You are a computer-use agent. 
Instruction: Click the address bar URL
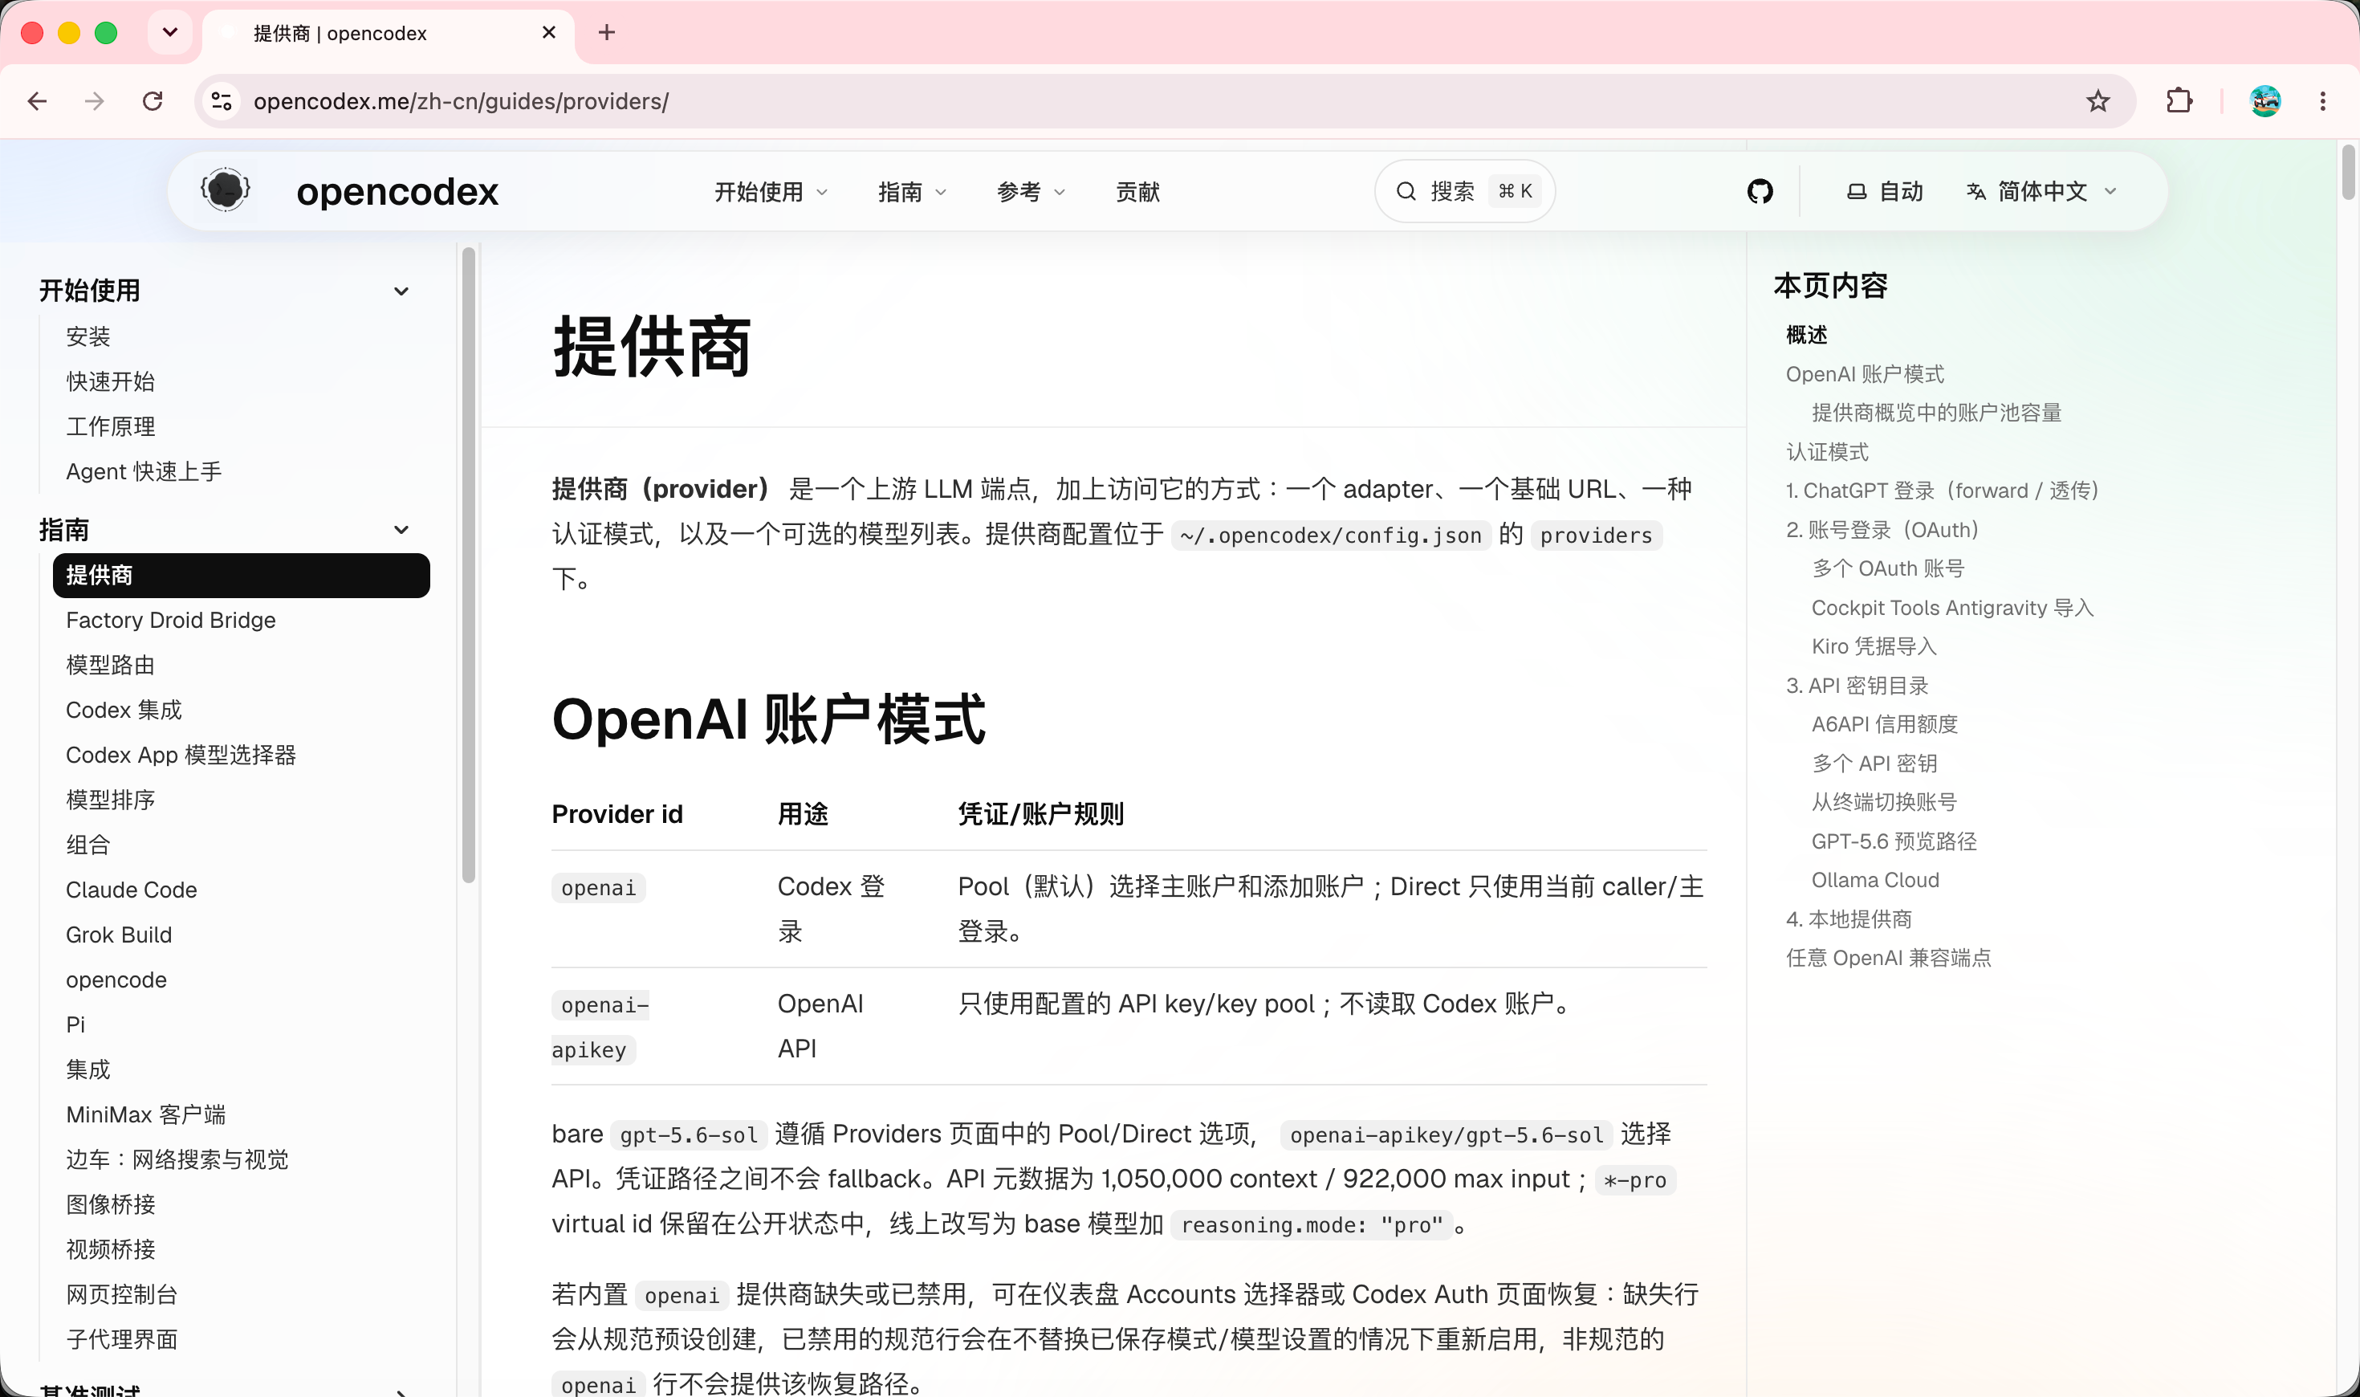point(461,100)
